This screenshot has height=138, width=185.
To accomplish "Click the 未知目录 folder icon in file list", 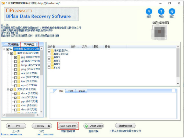I will click(x=52, y=50).
